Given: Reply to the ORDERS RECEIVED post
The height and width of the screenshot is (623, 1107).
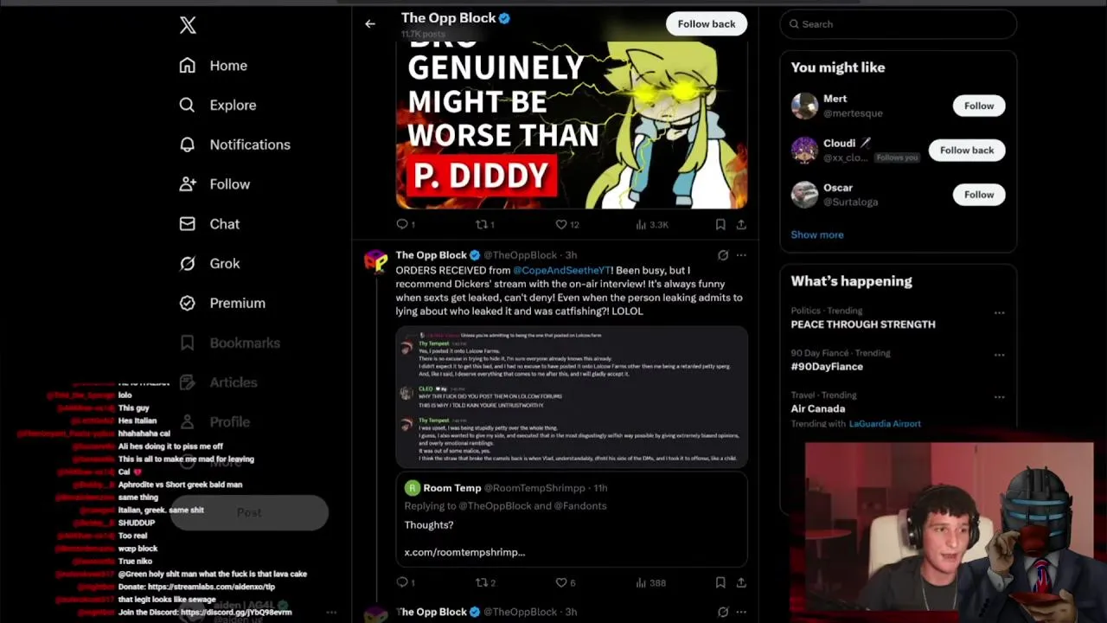Looking at the screenshot, I should [x=406, y=582].
